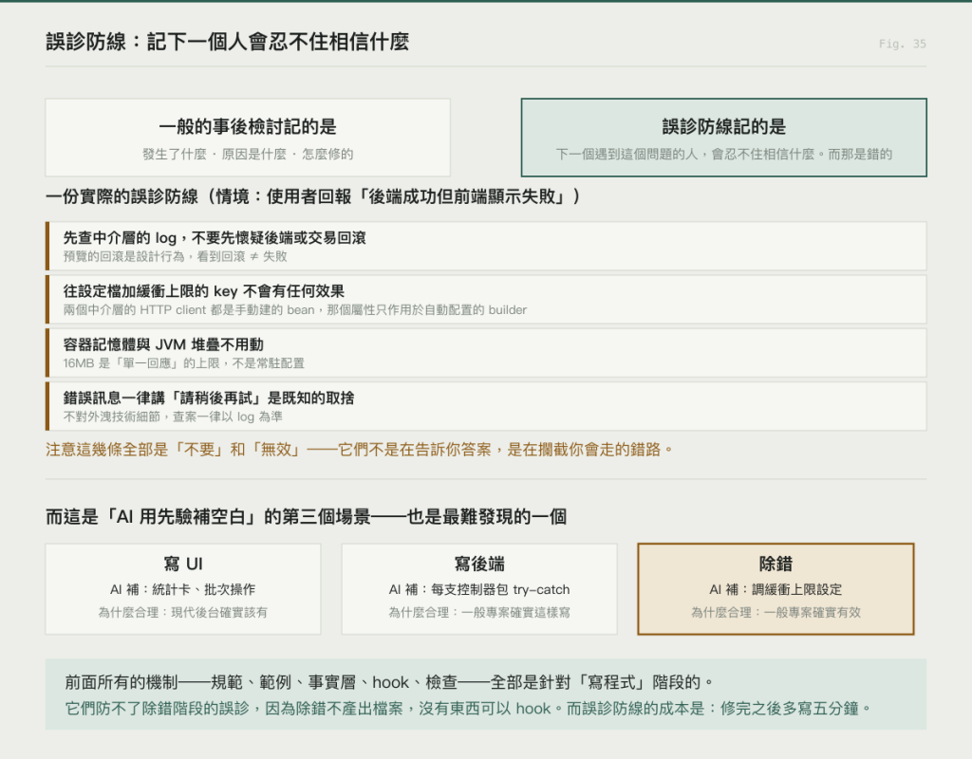The image size is (972, 759).
Task: Click text AI 補：調緩衝上限設定
Action: 776,589
